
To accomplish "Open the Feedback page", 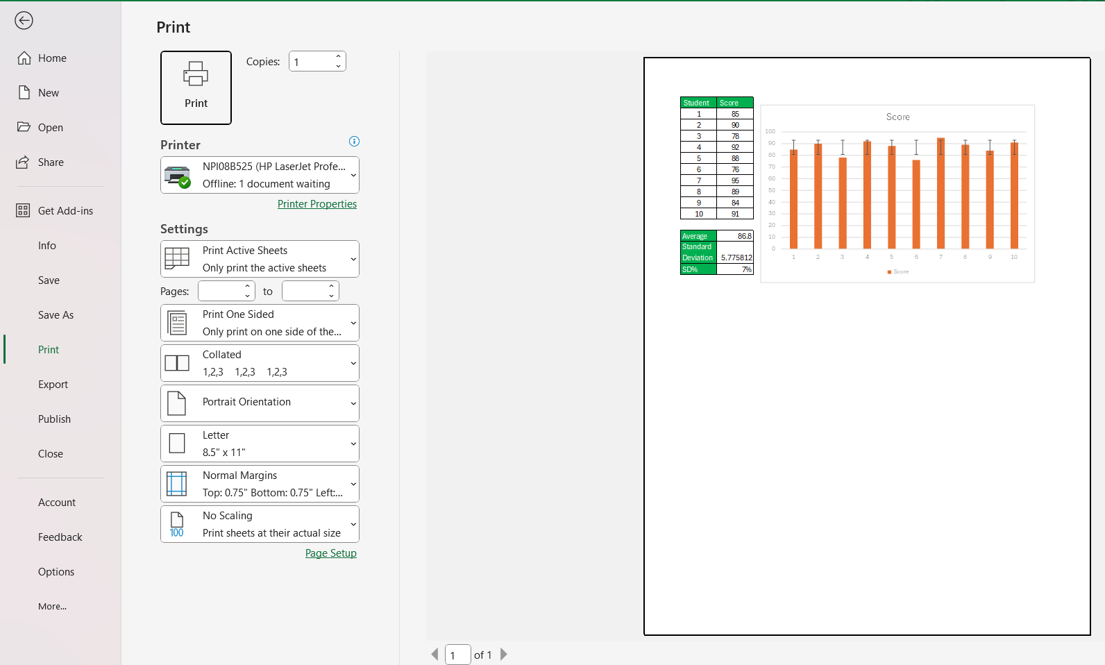I will coord(60,537).
